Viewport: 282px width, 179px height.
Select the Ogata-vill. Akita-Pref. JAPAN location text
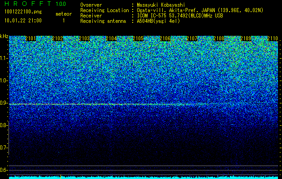point(200,10)
